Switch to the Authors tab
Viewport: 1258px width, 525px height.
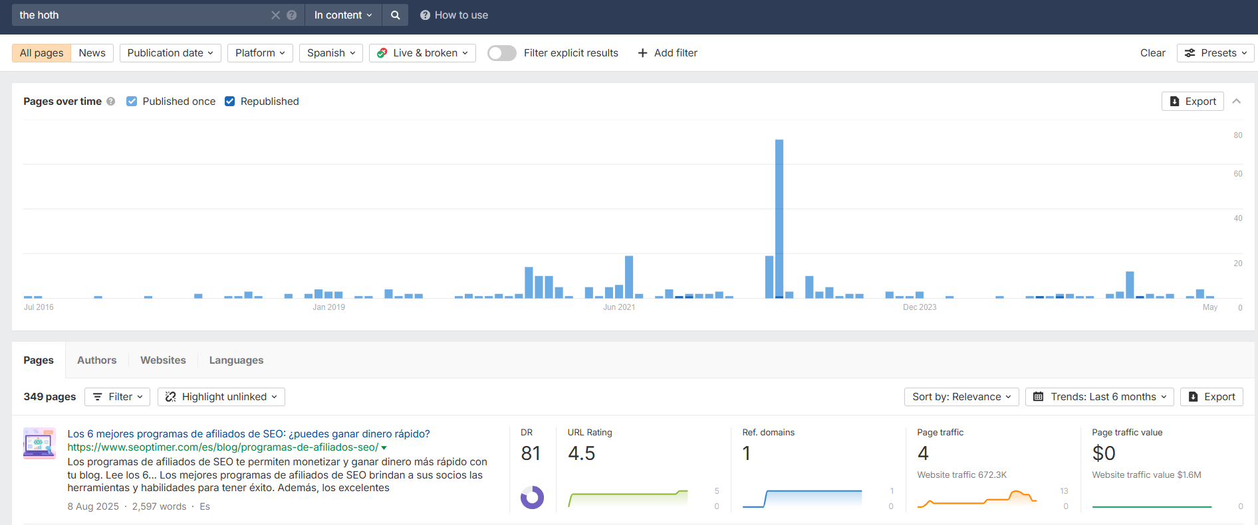[x=97, y=360]
